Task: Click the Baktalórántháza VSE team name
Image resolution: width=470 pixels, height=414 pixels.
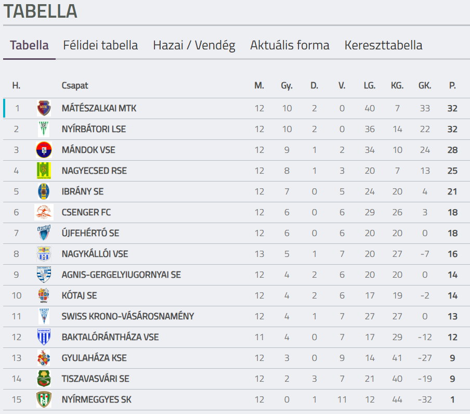Action: pyautogui.click(x=110, y=337)
